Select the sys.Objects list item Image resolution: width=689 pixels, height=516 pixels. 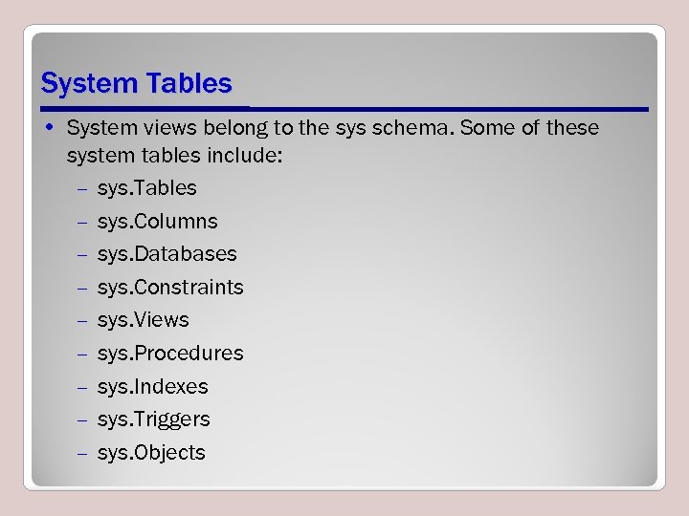[x=151, y=453]
